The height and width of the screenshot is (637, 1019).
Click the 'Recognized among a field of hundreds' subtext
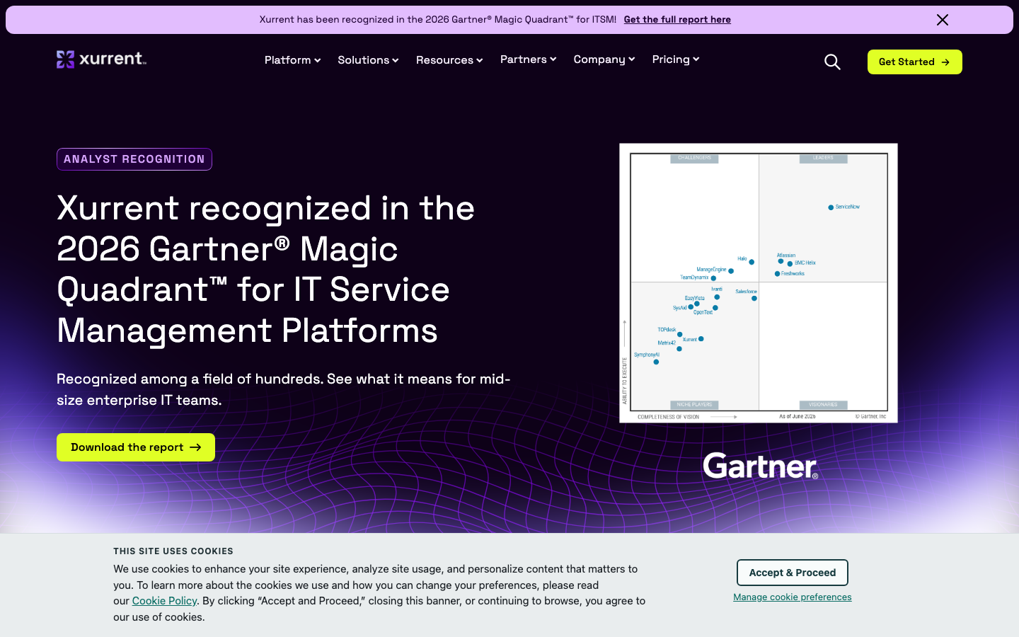pyautogui.click(x=283, y=389)
